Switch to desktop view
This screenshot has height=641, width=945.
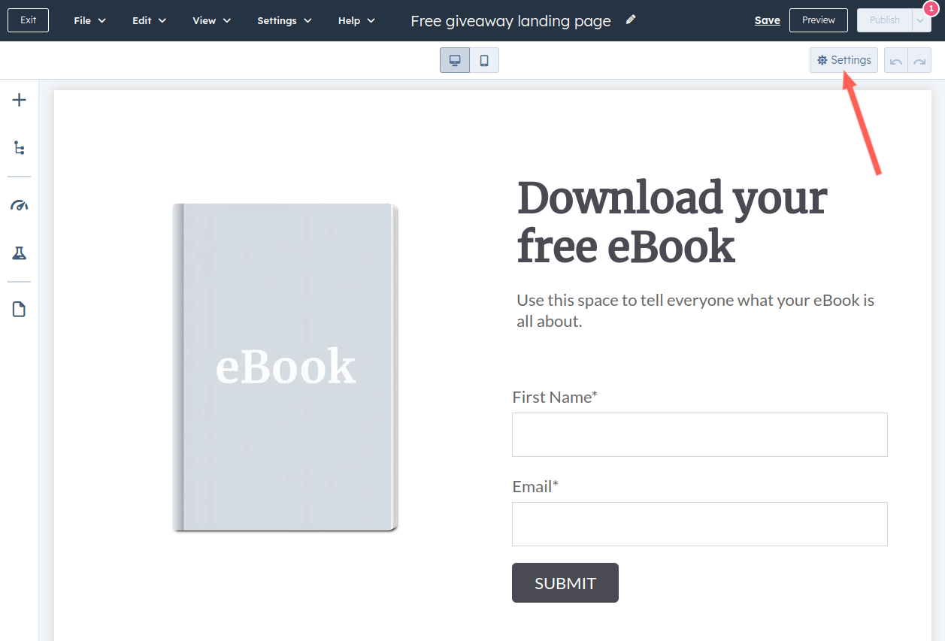[x=455, y=61]
